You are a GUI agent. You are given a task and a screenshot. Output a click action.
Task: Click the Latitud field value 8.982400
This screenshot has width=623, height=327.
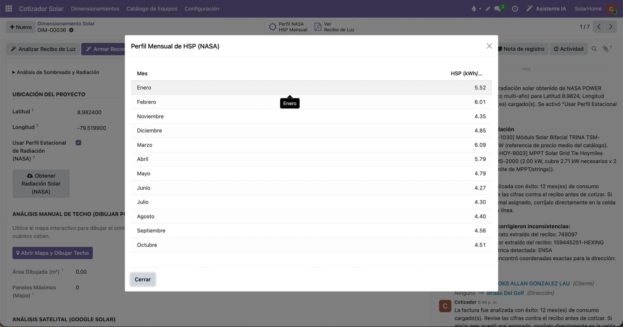coord(89,112)
